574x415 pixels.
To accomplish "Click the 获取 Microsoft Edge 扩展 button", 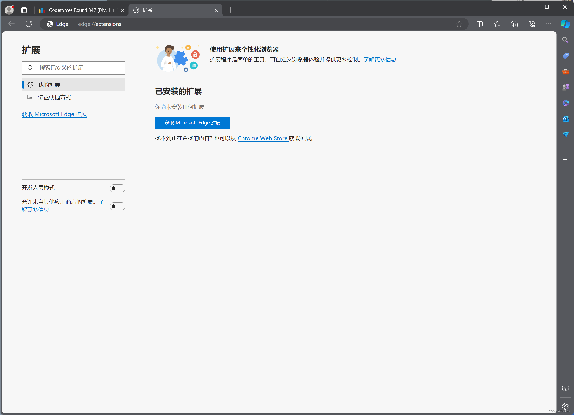I will [x=192, y=123].
